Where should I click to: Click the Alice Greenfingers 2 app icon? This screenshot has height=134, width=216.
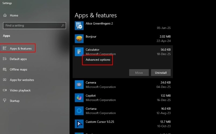(79, 25)
